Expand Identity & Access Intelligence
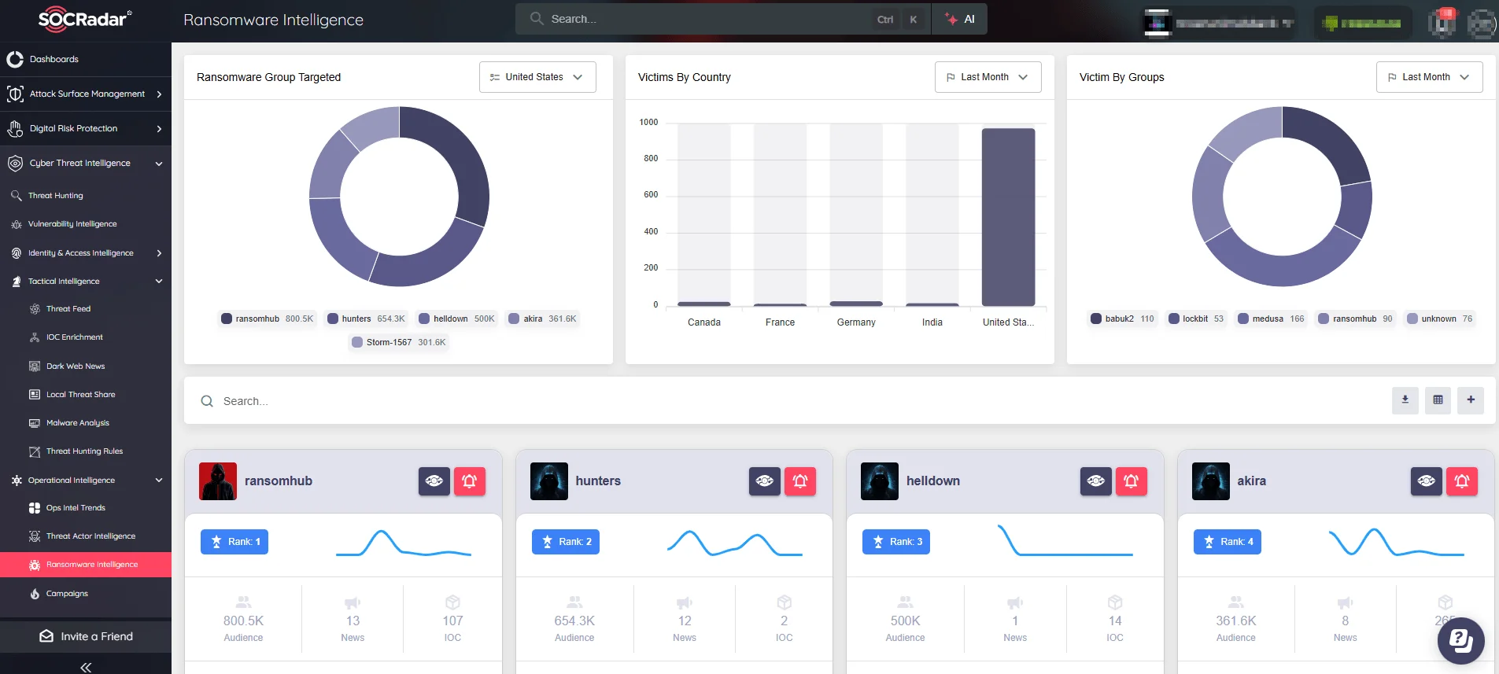Screen dimensions: 1499x674 pos(86,253)
